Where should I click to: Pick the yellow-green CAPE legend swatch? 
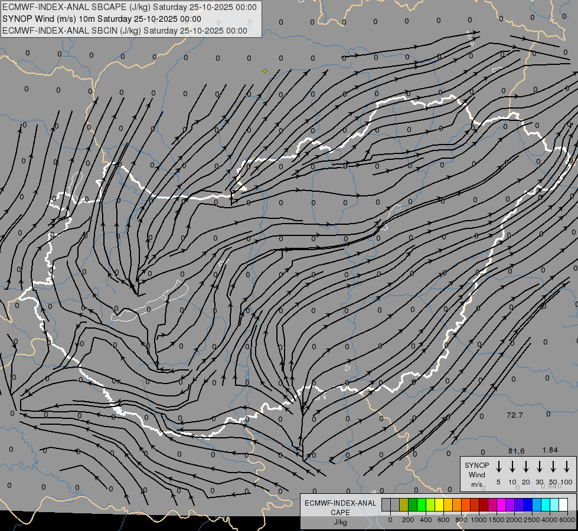[430, 504]
